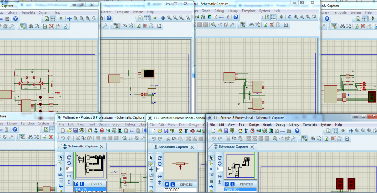The image size is (377, 193).
Task: Click the blue Help icon in front-most 11 window
Action: click(297, 131)
